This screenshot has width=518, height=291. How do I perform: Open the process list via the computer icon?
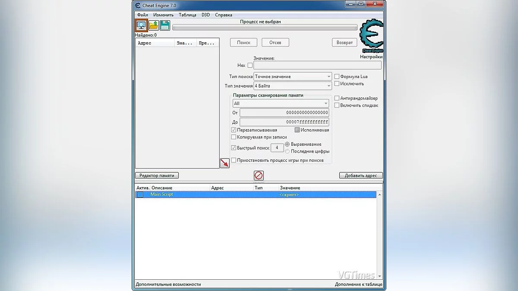[x=141, y=25]
